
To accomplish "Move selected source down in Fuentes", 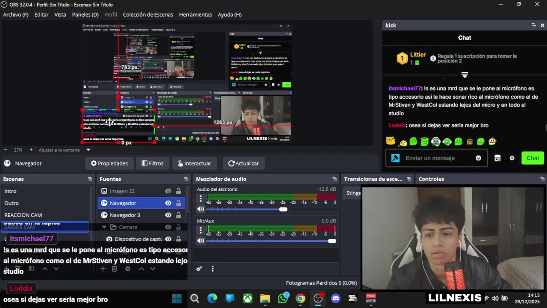I will point(153,269).
